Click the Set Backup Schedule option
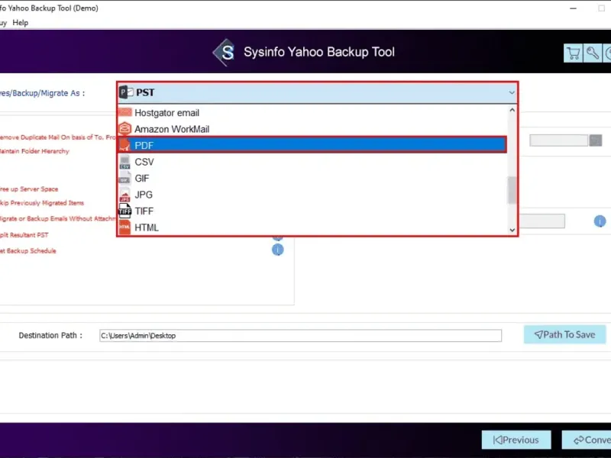The width and height of the screenshot is (611, 458). pyautogui.click(x=28, y=251)
